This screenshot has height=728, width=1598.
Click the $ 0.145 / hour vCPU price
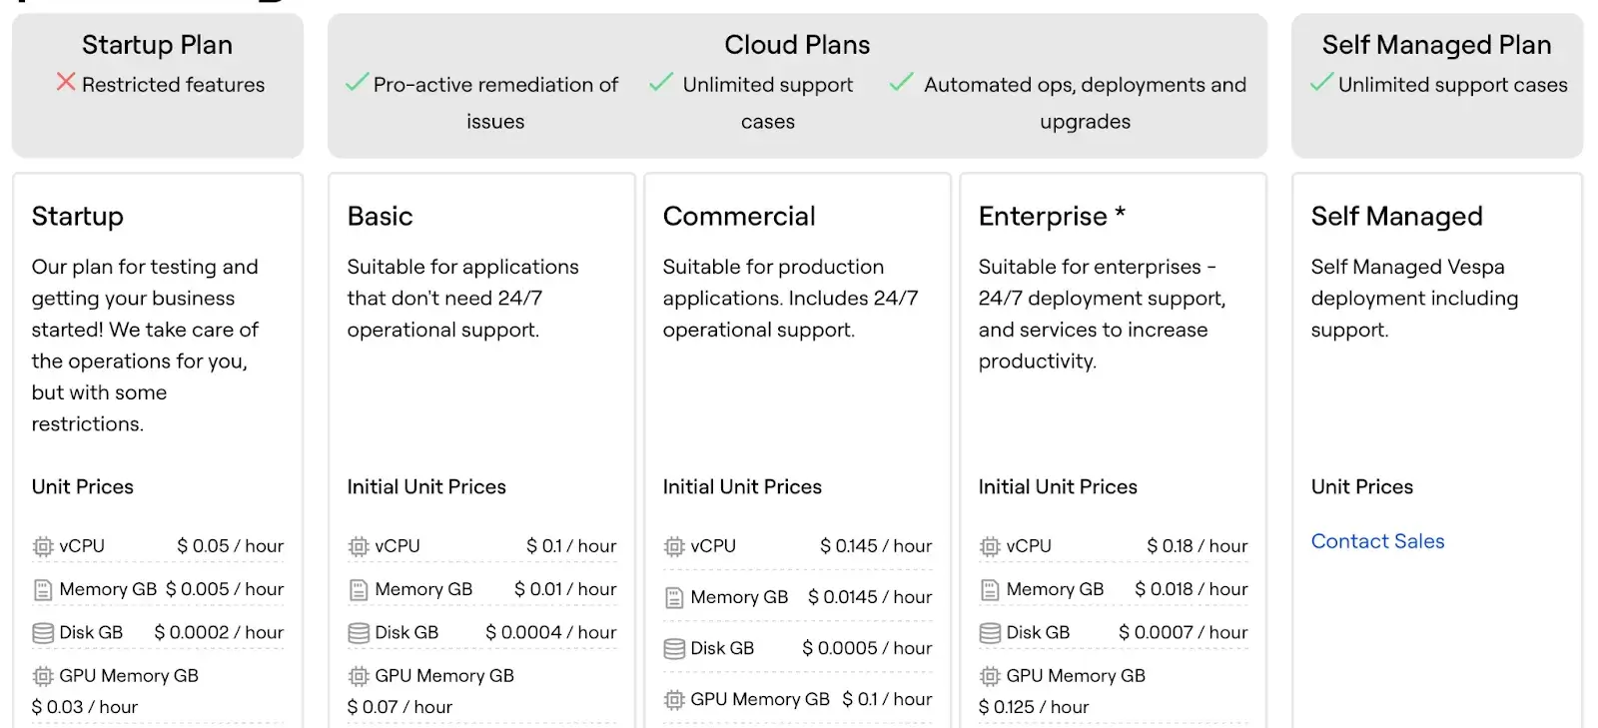[875, 546]
